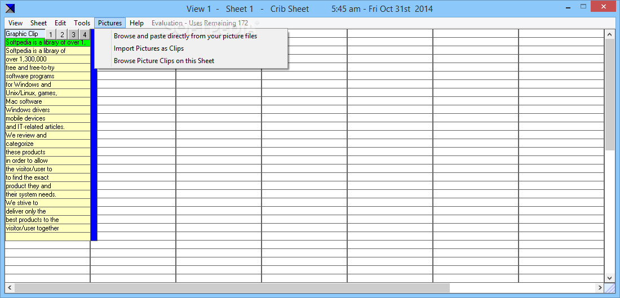
Task: Click the window resize grip corner
Action: point(610,288)
